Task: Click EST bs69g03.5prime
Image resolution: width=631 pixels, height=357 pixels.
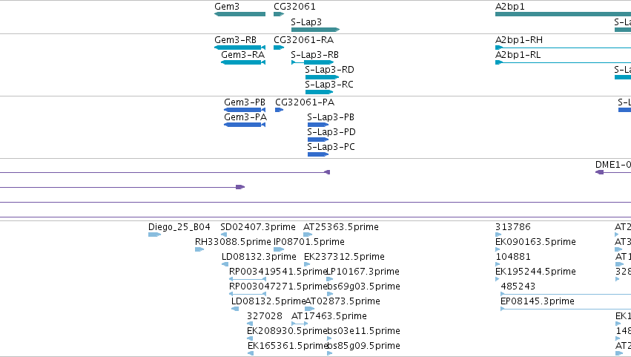Action: [x=329, y=294]
